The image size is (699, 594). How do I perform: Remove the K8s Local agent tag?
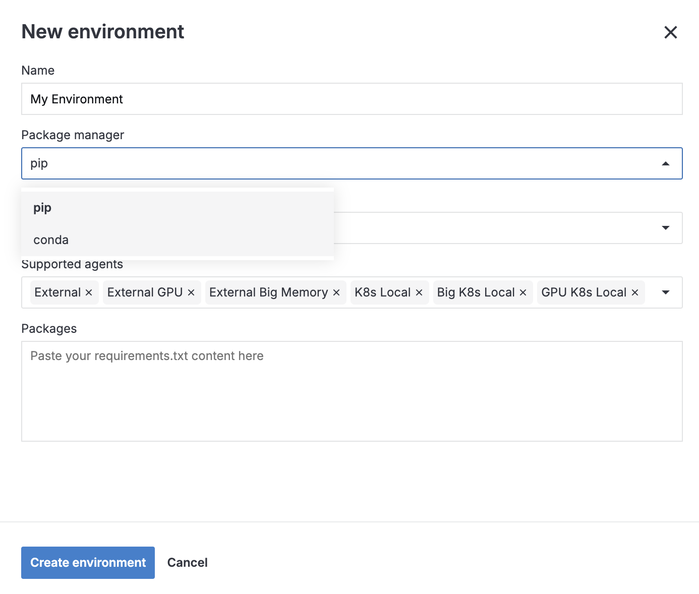(x=419, y=292)
